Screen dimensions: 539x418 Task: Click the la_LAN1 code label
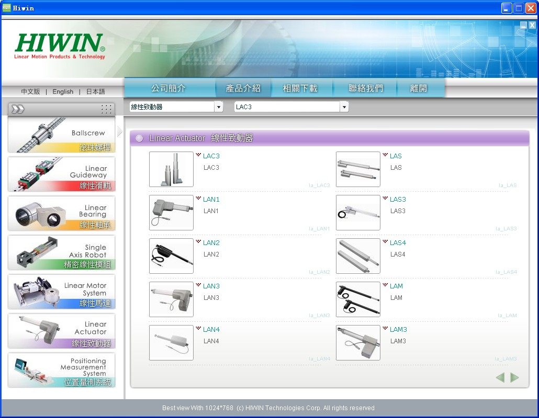[319, 228]
